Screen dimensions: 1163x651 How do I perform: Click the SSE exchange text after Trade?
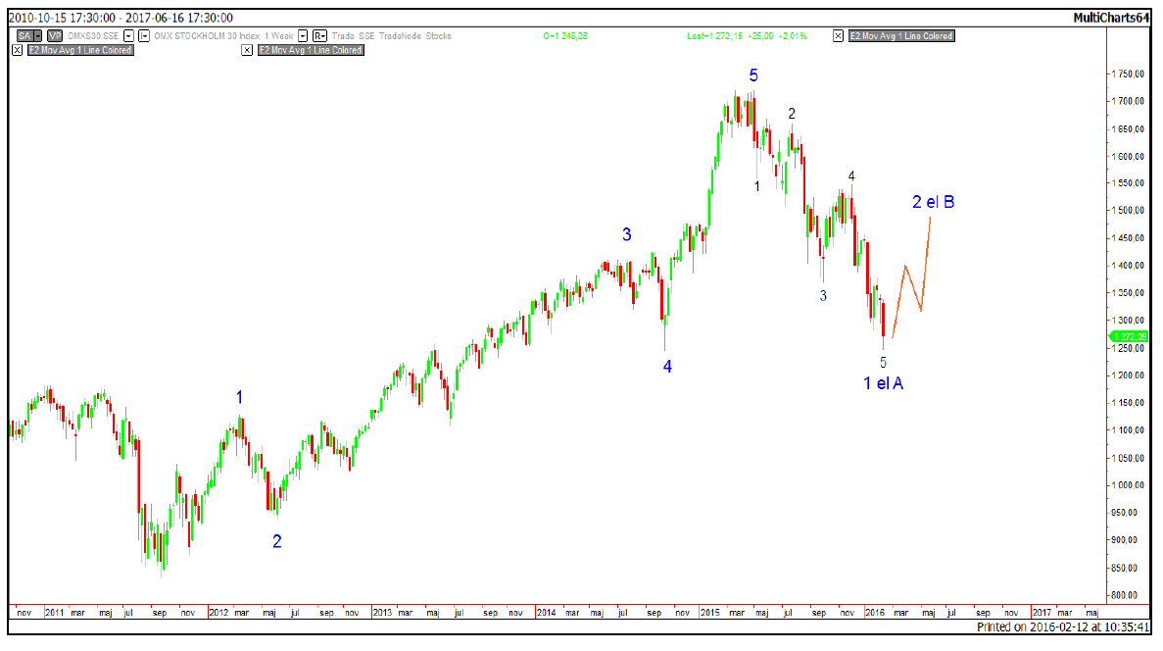pos(366,35)
